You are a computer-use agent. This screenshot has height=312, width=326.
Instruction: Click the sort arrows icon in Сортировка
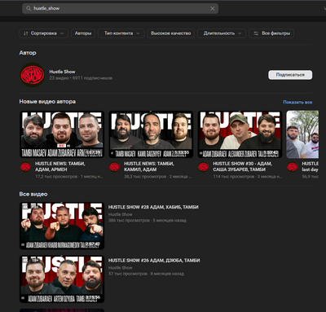(x=25, y=33)
